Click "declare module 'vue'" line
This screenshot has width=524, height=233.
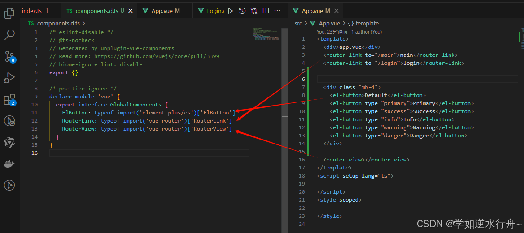pos(84,97)
